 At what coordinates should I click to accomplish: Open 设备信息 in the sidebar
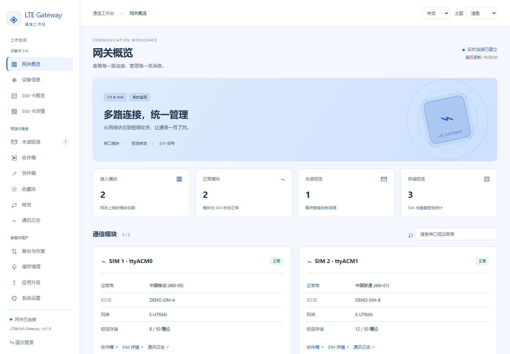coord(40,80)
